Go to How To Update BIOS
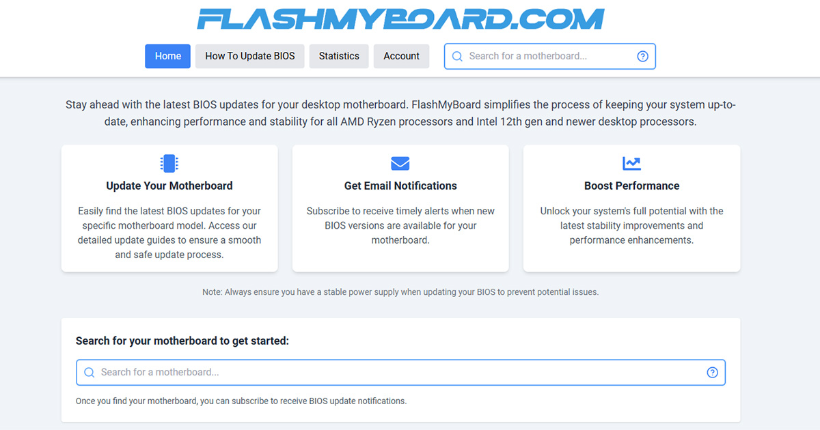Screen dimensions: 820x430 tap(250, 56)
